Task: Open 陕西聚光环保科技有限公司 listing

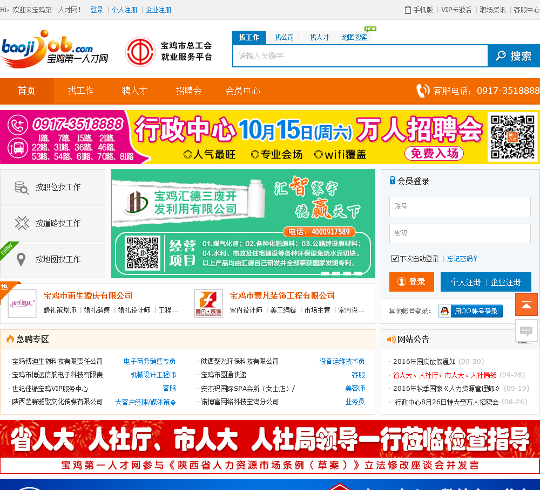Action: pyautogui.click(x=240, y=361)
